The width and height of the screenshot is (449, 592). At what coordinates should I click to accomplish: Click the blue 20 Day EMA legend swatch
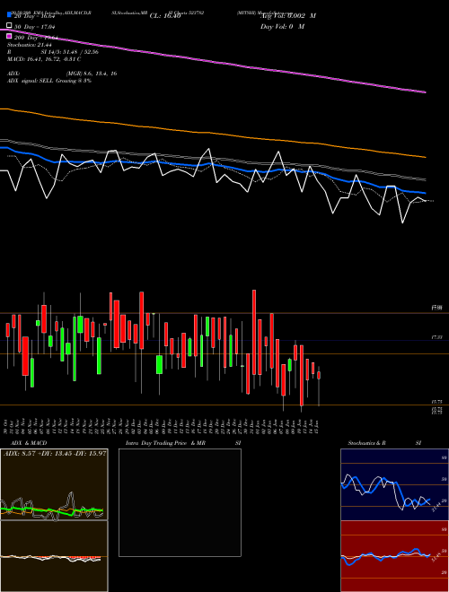point(10,14)
